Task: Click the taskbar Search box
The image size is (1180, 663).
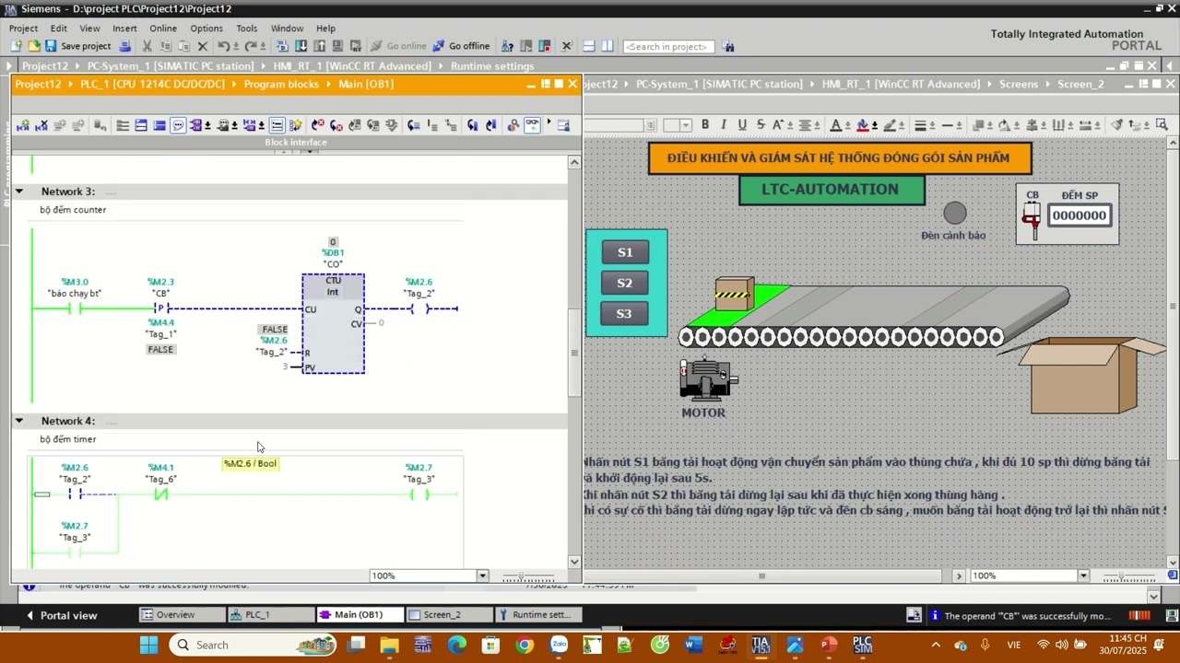Action: [254, 645]
